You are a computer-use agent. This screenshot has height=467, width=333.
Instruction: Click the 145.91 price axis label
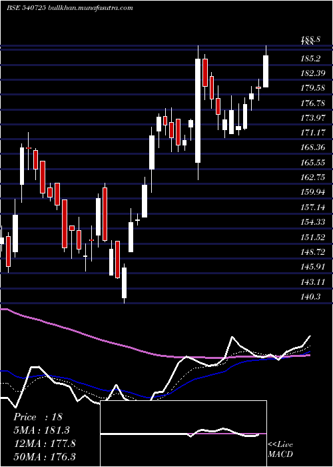tap(313, 267)
